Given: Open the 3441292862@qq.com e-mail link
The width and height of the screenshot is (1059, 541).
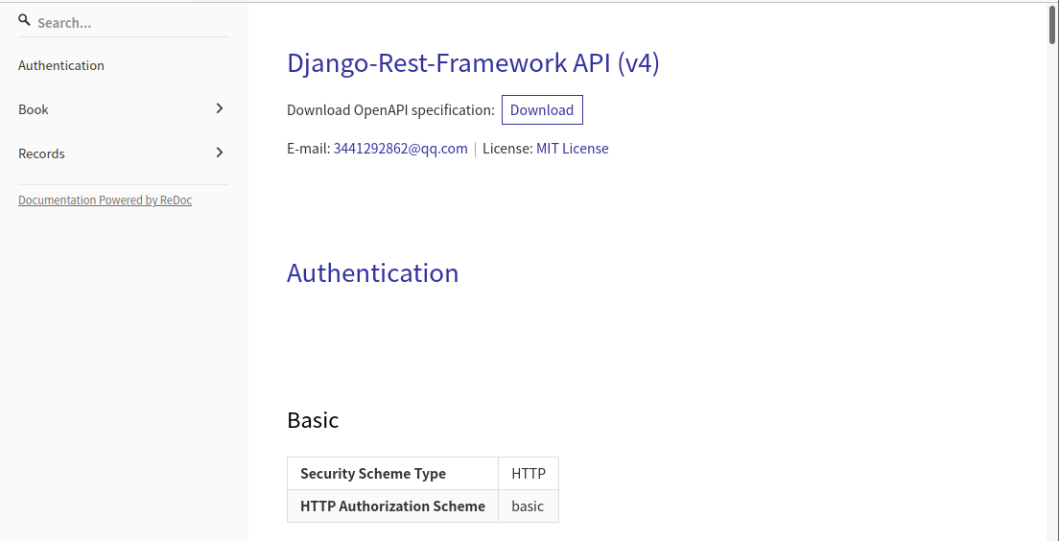Looking at the screenshot, I should tap(401, 149).
